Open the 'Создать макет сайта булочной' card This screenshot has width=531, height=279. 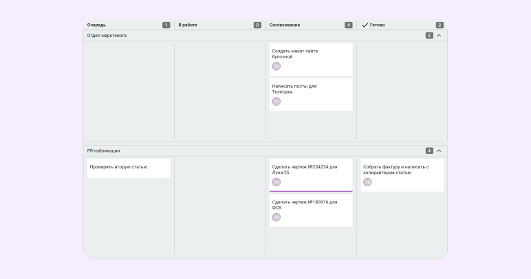coord(310,59)
